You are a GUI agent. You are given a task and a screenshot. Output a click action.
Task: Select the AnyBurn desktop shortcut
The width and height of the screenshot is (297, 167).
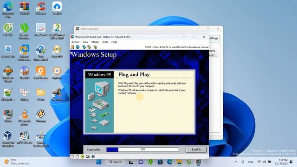[x=57, y=73]
